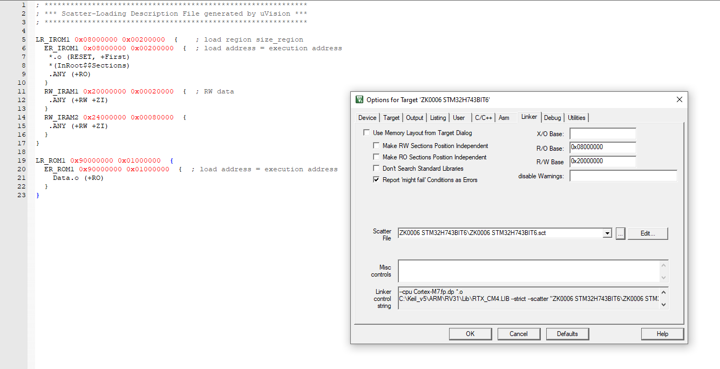Uncheck "Report 'might fail' Conditions as Errors"
The image size is (720, 369).
coord(376,179)
